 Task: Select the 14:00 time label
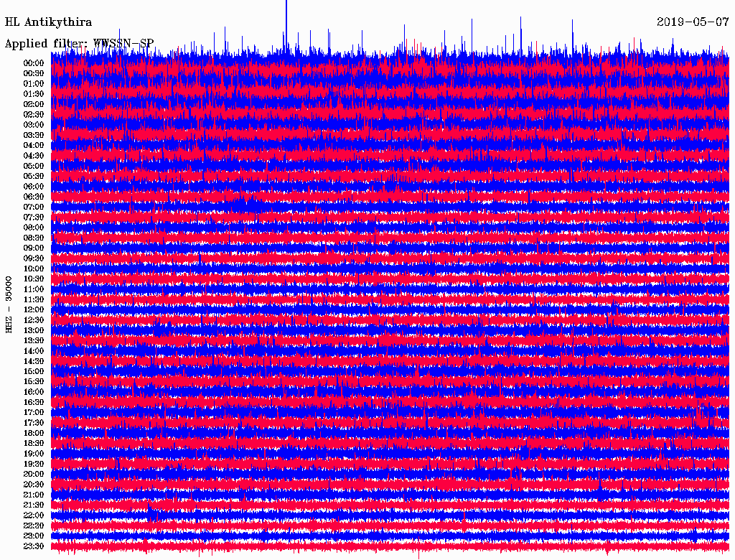[x=33, y=351]
